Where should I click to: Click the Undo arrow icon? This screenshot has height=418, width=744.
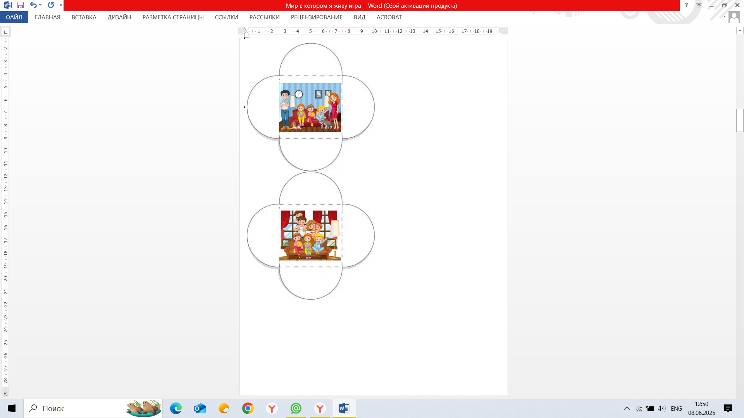point(33,5)
